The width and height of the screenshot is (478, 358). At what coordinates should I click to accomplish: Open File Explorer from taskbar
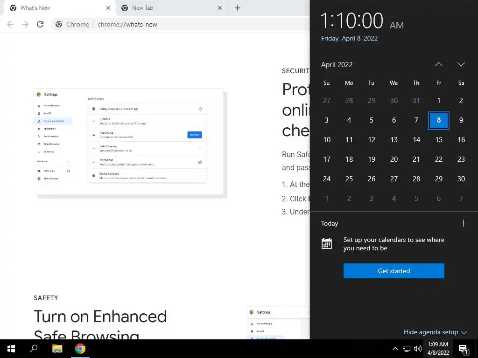tap(57, 349)
